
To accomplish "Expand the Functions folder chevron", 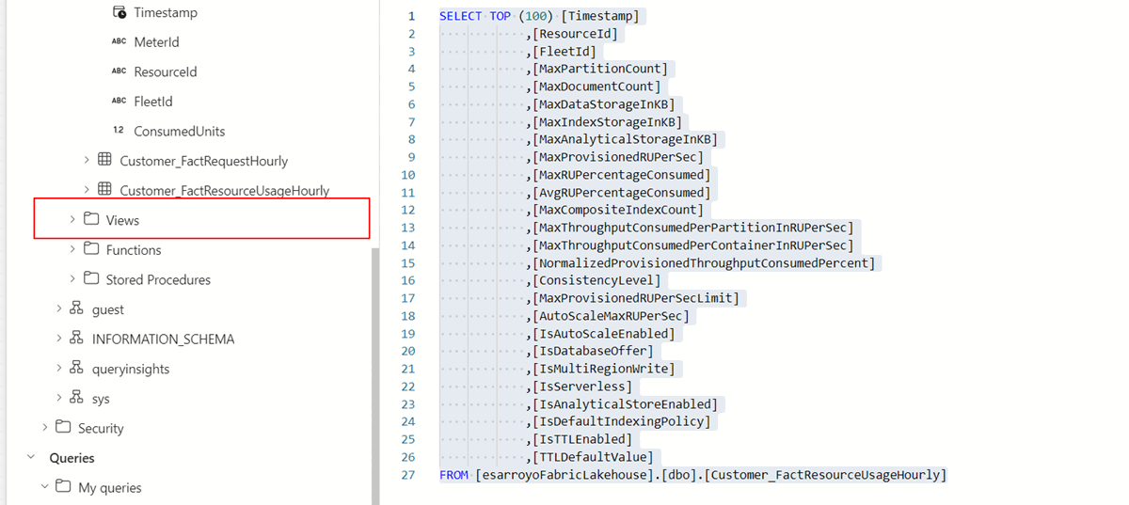I will pyautogui.click(x=72, y=249).
